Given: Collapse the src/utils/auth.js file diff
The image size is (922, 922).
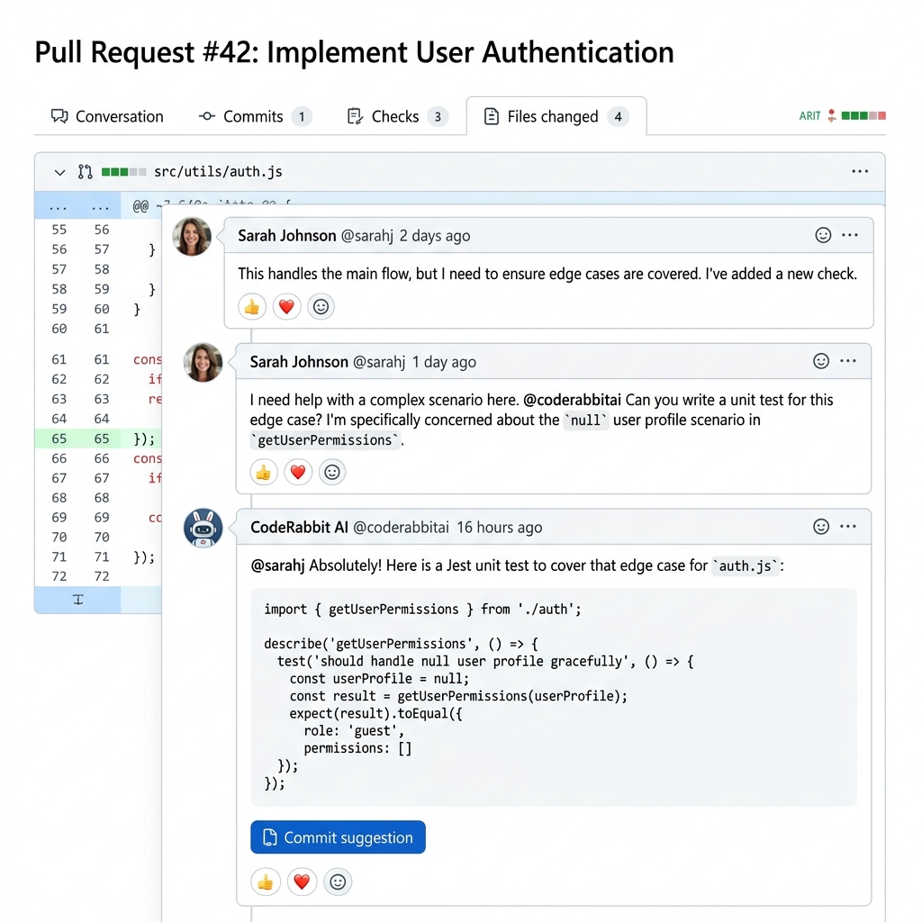Looking at the screenshot, I should pos(59,172).
